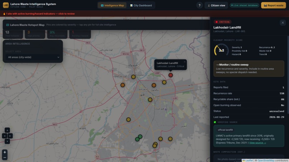Pan the map up with arrow button
Image resolution: width=289 pixels, height=162 pixels.
click(7, 130)
